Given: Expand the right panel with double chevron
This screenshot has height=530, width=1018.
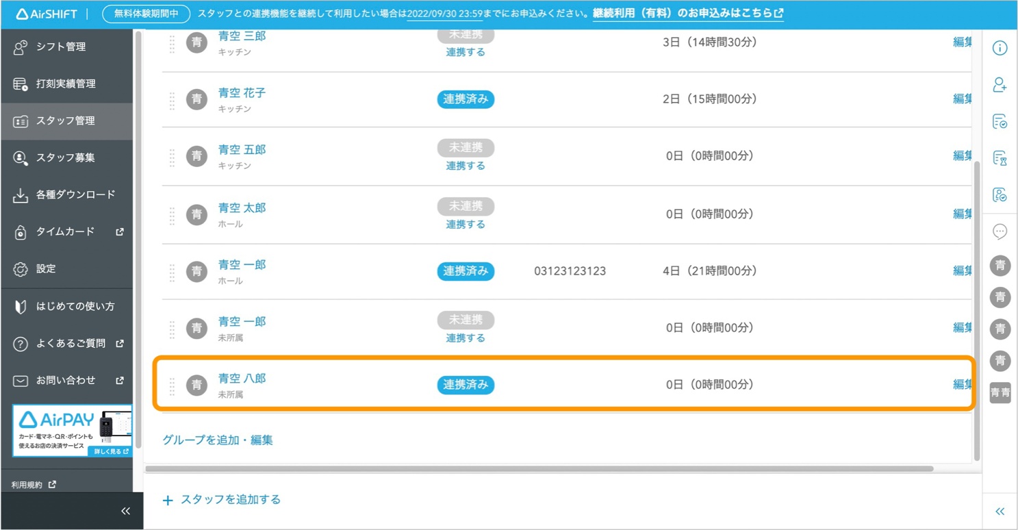Looking at the screenshot, I should click(x=1000, y=511).
